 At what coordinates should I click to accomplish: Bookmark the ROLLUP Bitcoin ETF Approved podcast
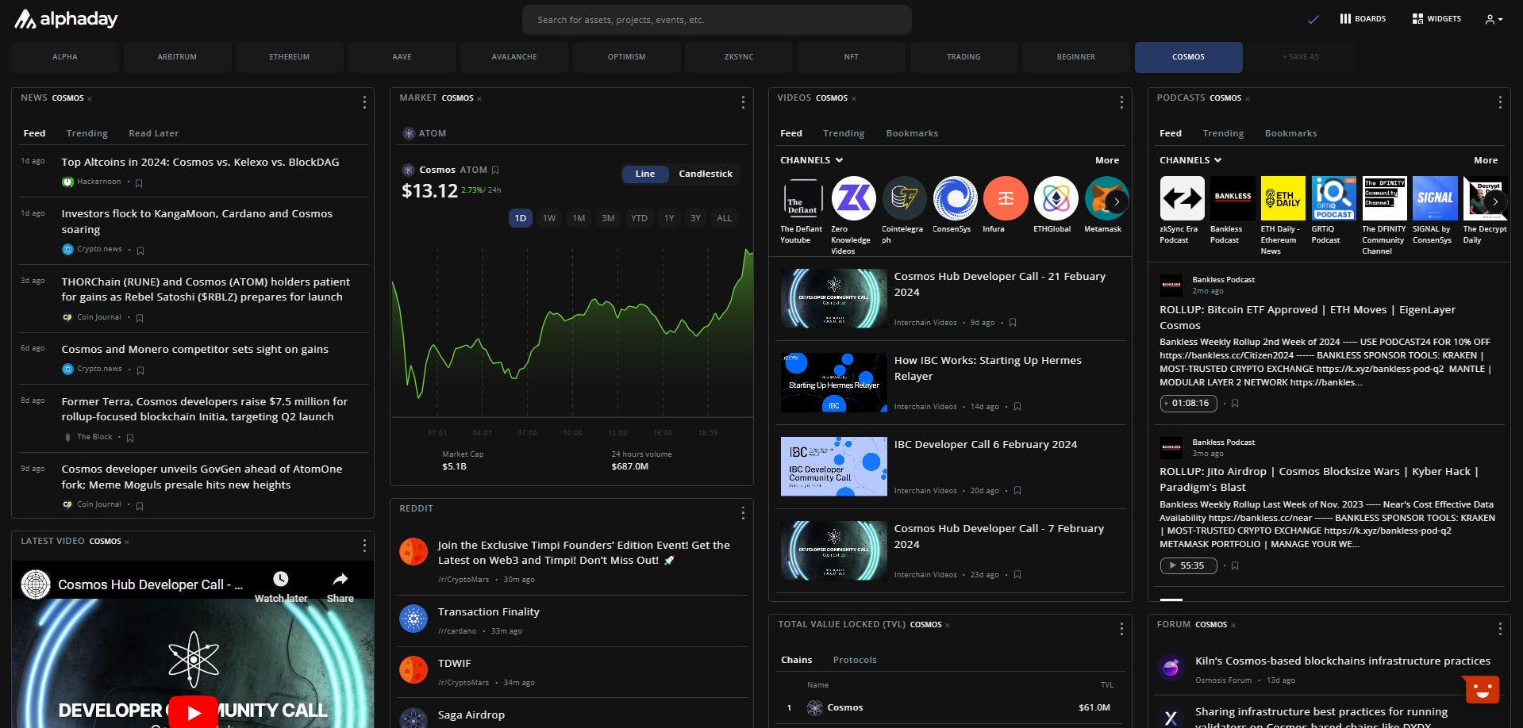tap(1235, 404)
